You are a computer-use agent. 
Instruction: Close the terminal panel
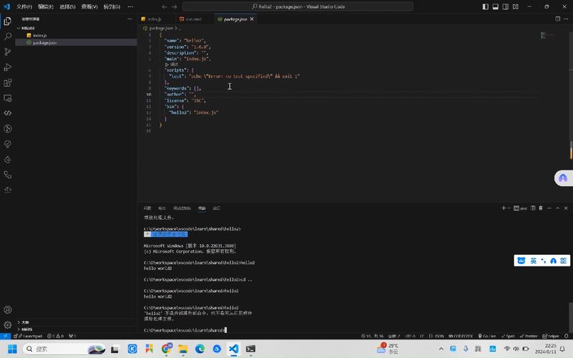tap(566, 208)
